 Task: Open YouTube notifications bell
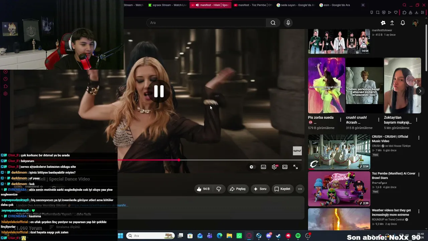pyautogui.click(x=403, y=23)
